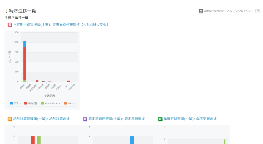Click the small red 押印依頼中 bar

[x=37, y=81]
